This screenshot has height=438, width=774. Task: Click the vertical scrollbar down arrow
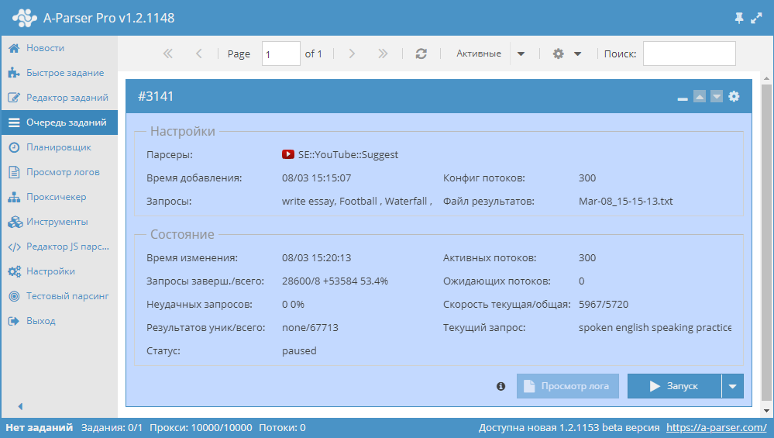click(766, 410)
